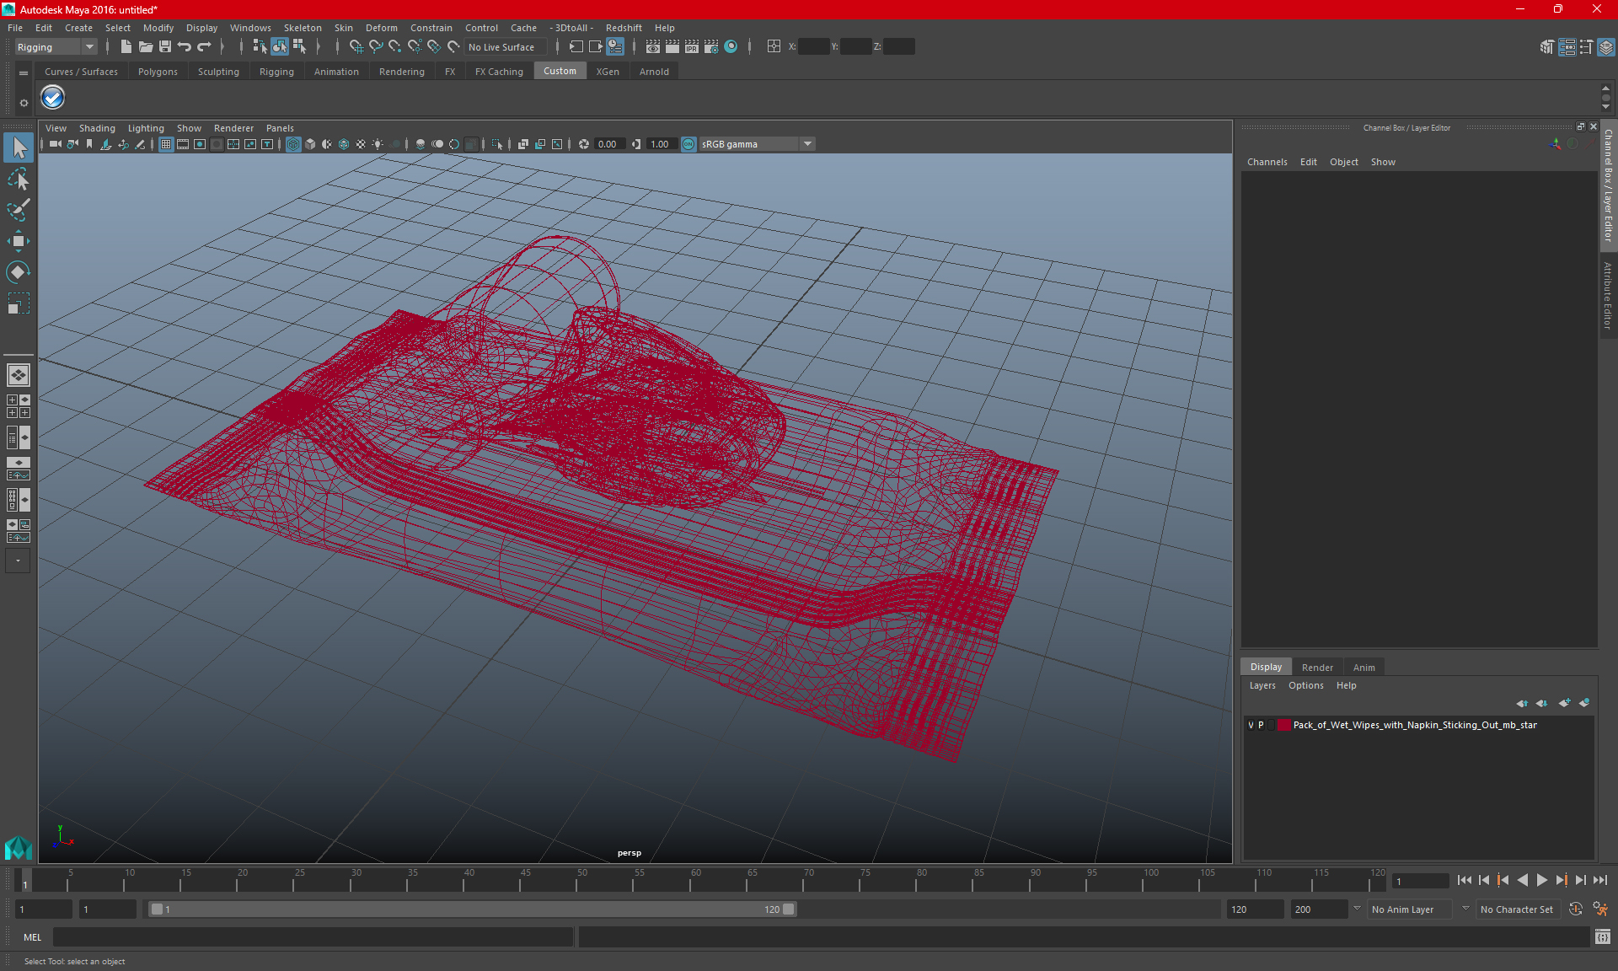The height and width of the screenshot is (971, 1618).
Task: Switch to the Arnold shelf tab
Action: pos(654,72)
